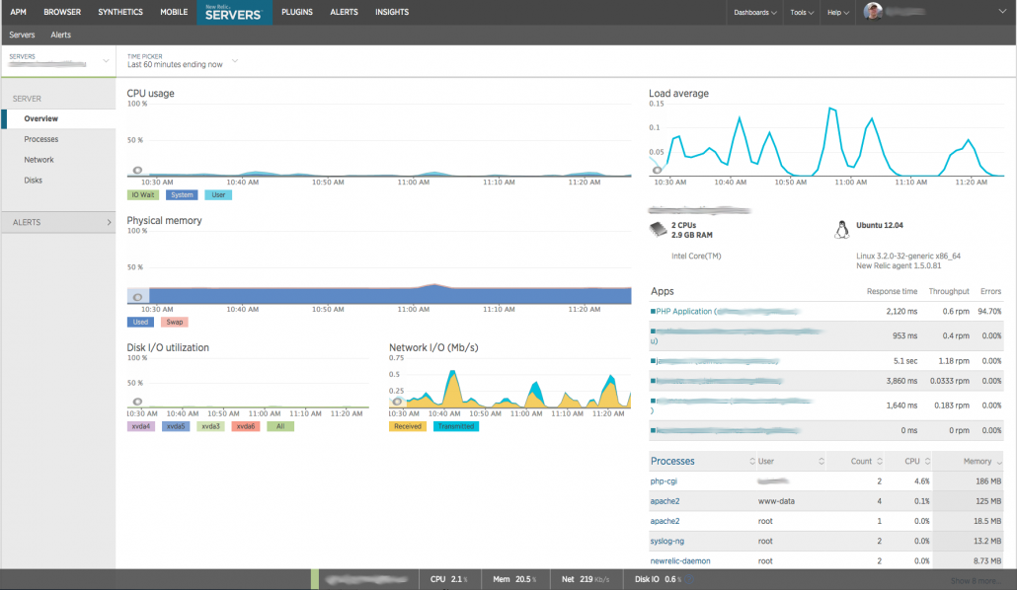
Task: Switch to the APM product tab
Action: pos(18,12)
